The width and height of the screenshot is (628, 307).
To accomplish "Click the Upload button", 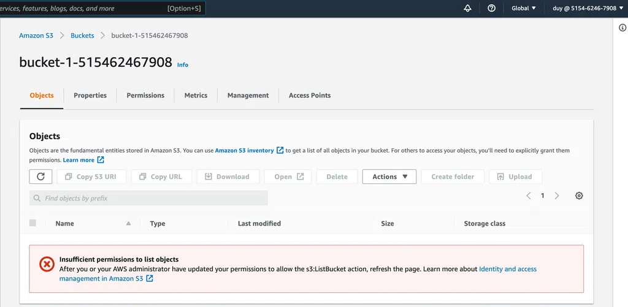I will (515, 176).
